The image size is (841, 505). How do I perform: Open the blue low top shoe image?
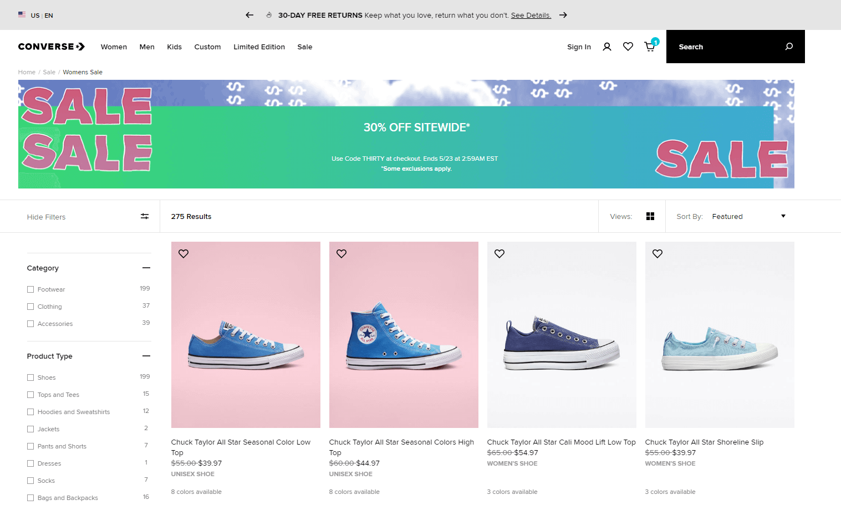(x=246, y=335)
